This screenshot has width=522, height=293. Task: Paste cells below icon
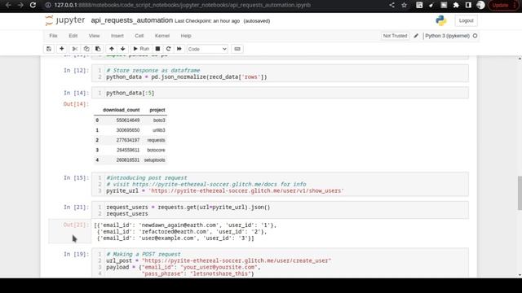[98, 49]
